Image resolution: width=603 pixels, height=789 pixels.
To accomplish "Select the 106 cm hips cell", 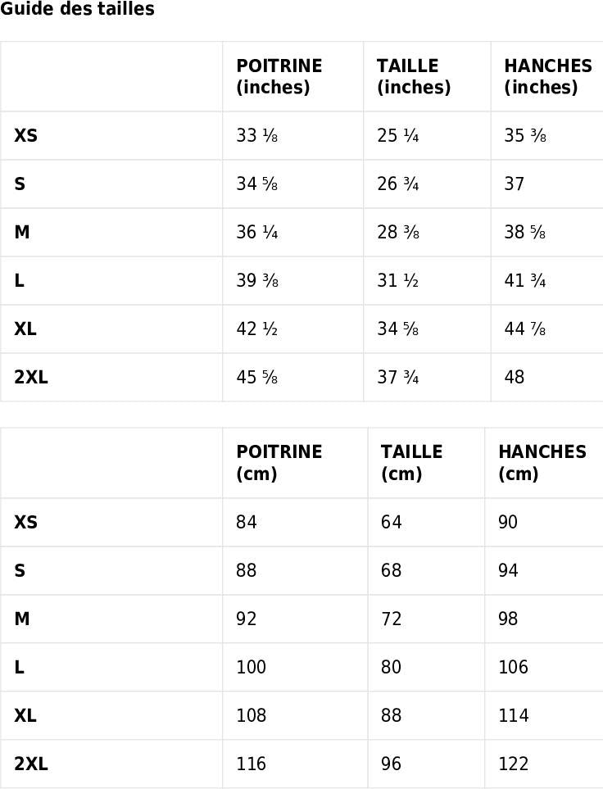I will tap(514, 668).
